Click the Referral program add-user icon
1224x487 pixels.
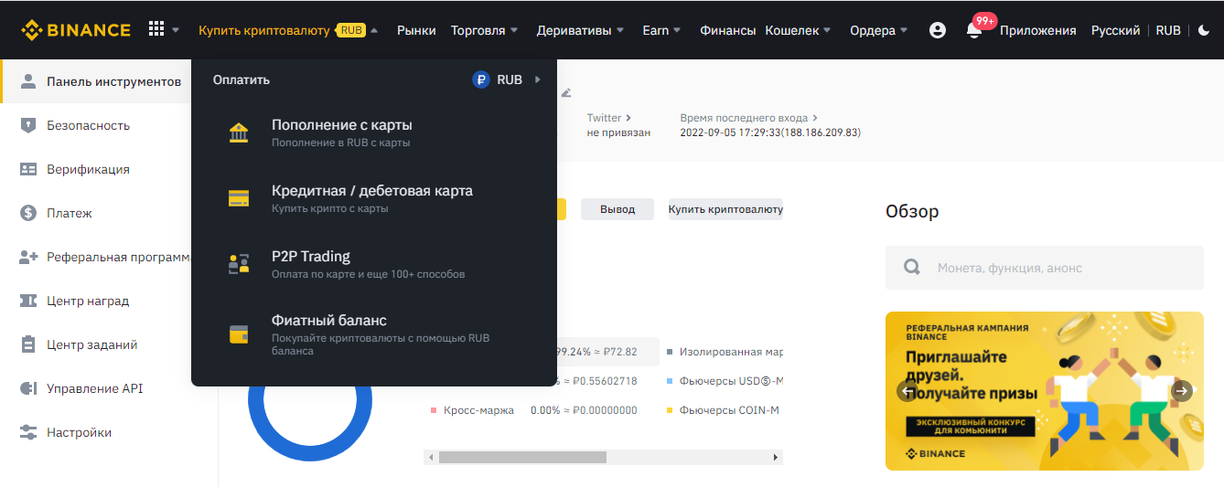point(27,257)
